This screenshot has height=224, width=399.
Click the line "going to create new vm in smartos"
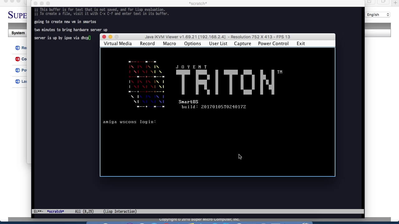(65, 22)
